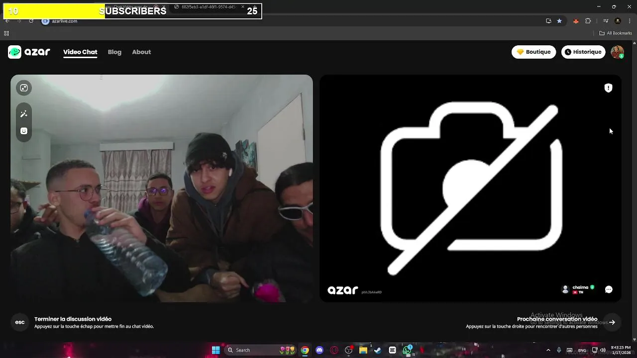
Task: Reload the azarlive.com page
Action: point(31,21)
